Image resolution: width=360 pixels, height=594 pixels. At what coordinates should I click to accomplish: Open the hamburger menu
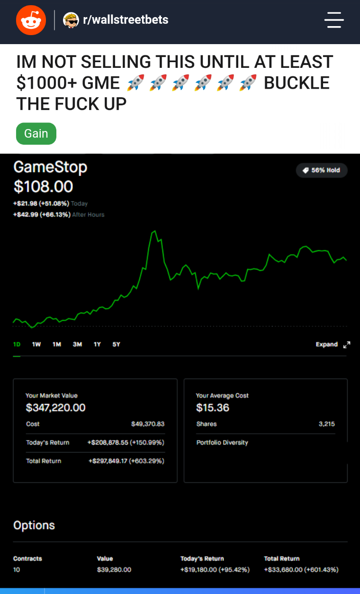pos(334,20)
